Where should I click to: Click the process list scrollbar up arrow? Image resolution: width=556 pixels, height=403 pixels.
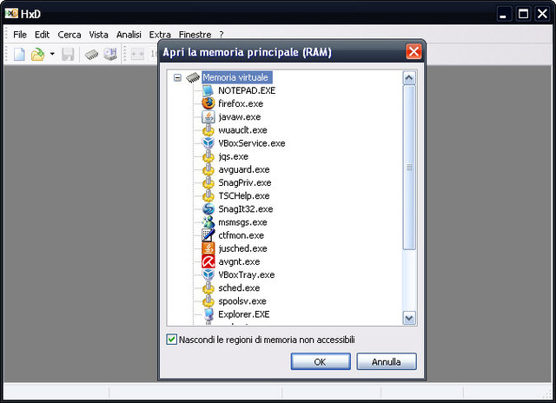[409, 77]
